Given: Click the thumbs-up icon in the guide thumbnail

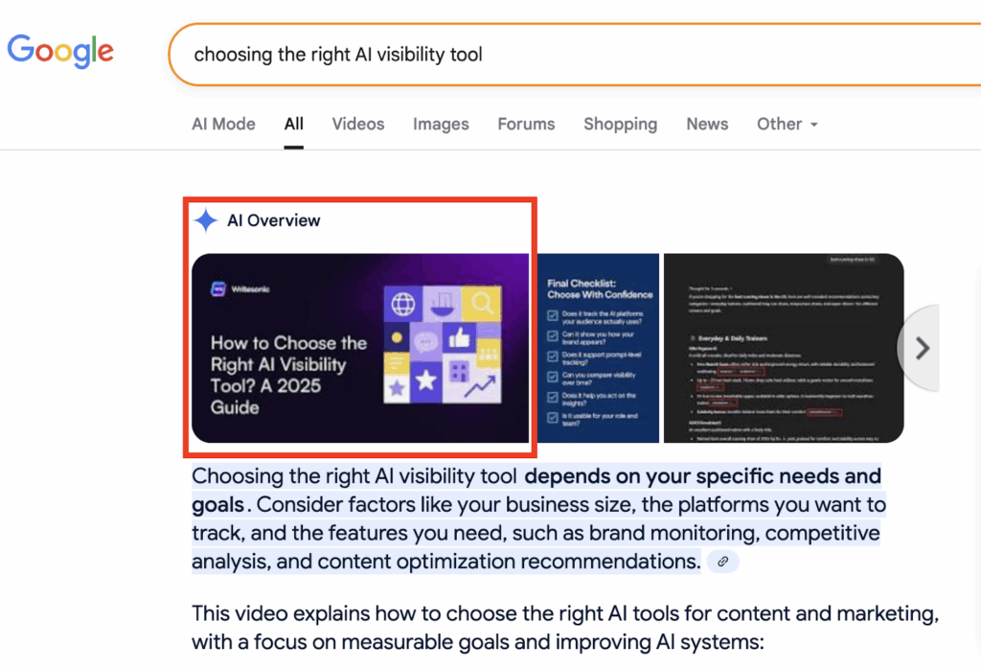Looking at the screenshot, I should click(x=457, y=338).
